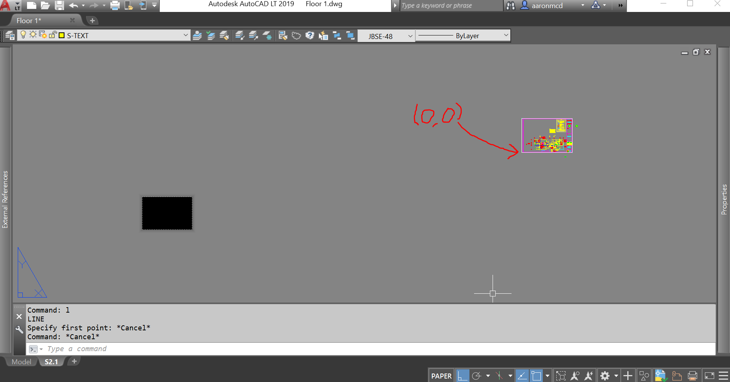Viewport: 730px width, 382px height.
Task: Open command line customize wrench
Action: point(19,330)
